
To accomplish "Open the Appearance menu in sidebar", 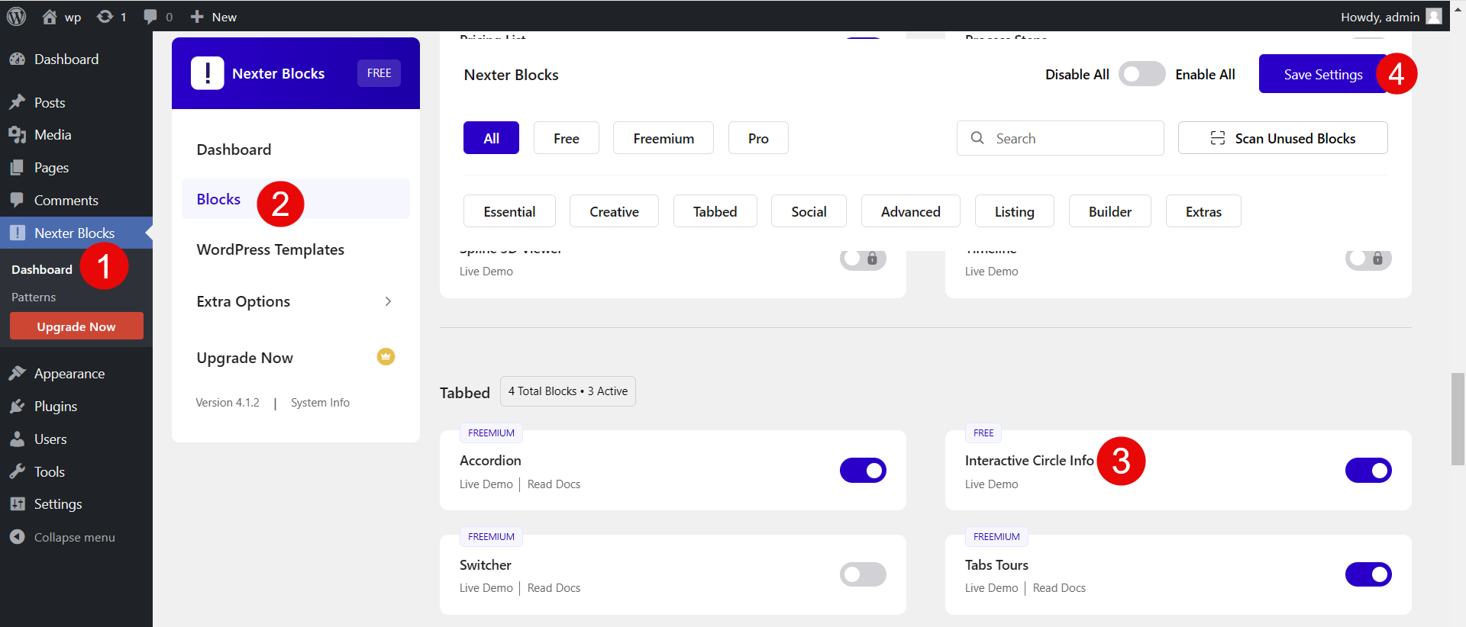I will pos(69,374).
